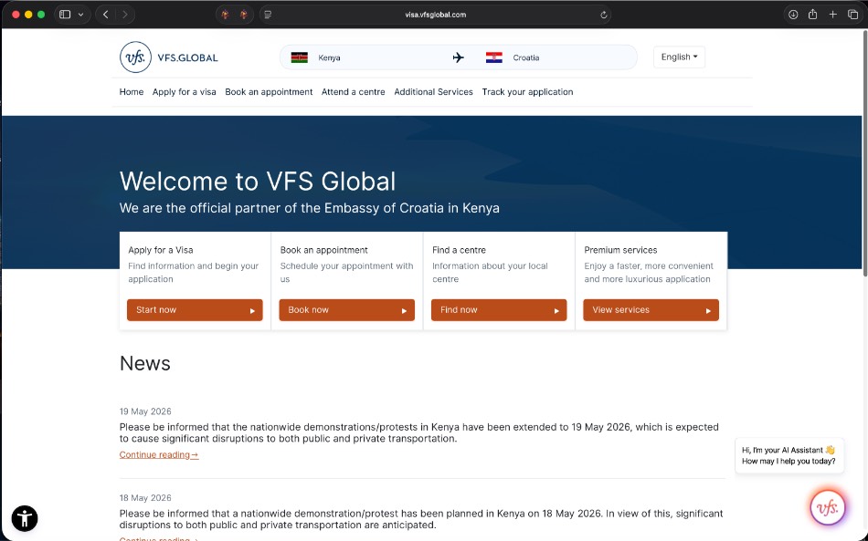Open Track your application menu

(527, 92)
